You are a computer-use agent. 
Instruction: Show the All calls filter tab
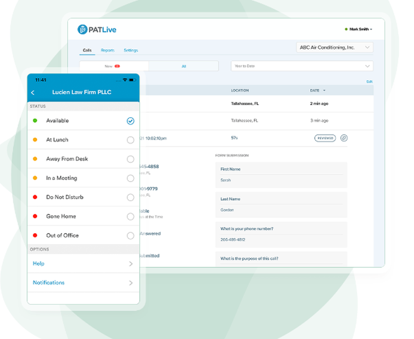[x=184, y=66]
